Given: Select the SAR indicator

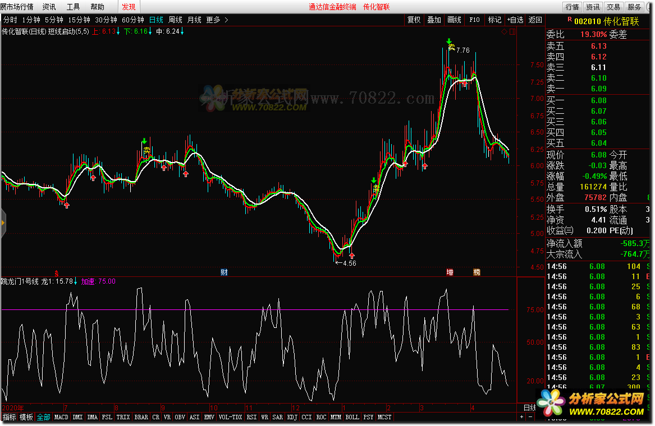Looking at the screenshot, I should point(278,417).
